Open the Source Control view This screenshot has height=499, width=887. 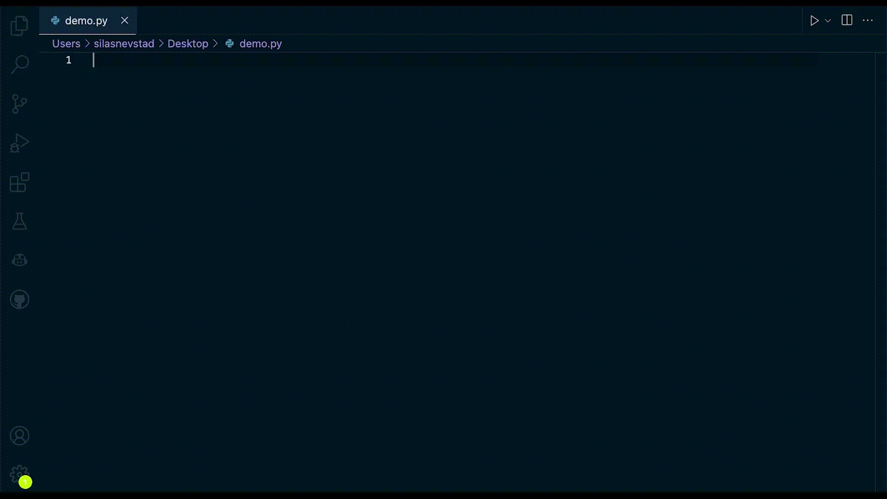[x=19, y=103]
